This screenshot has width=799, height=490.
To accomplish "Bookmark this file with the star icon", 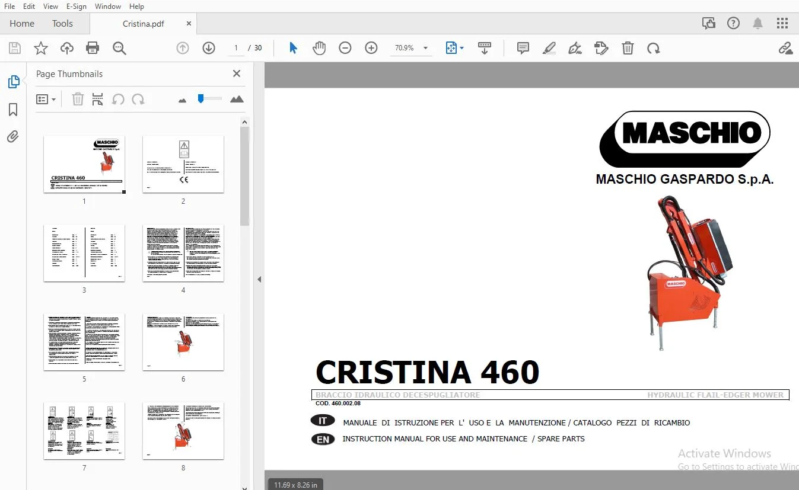I will click(41, 48).
